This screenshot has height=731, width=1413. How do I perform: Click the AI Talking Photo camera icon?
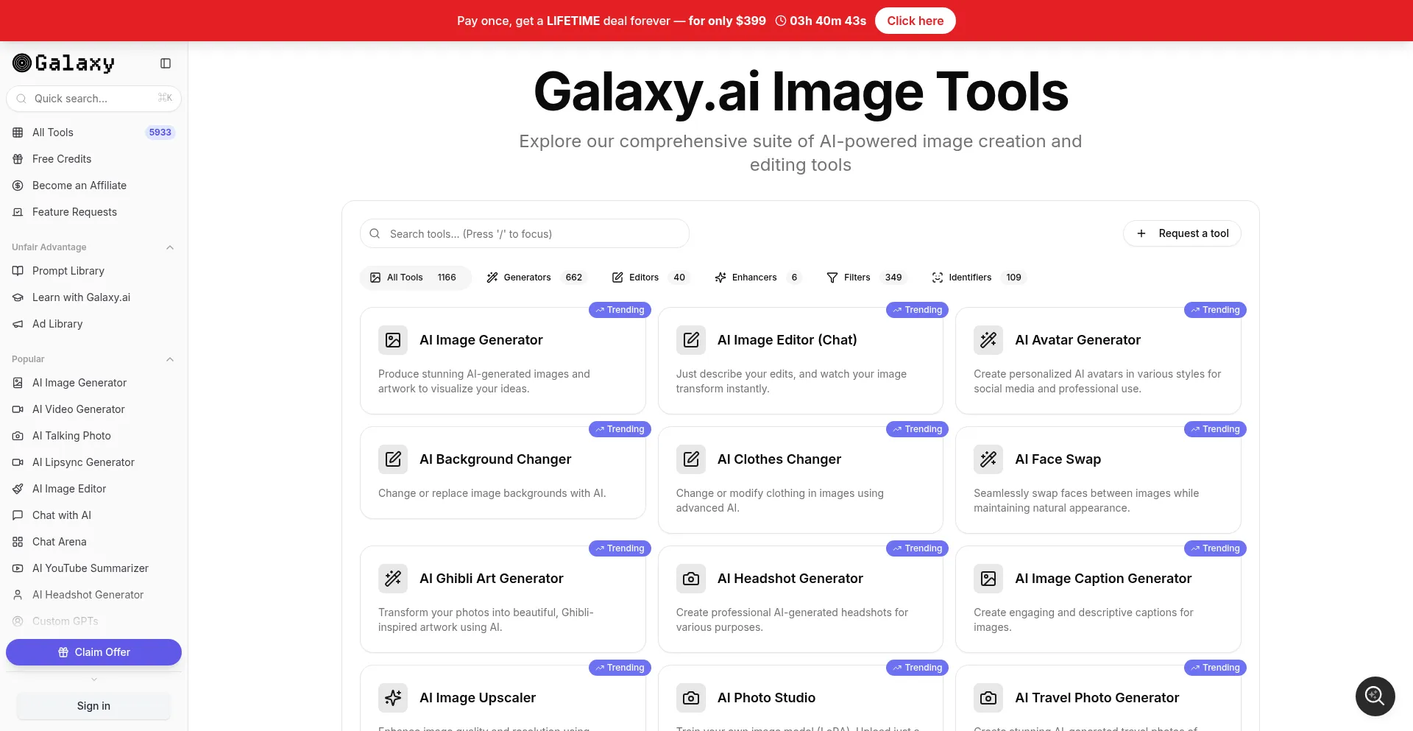click(18, 436)
